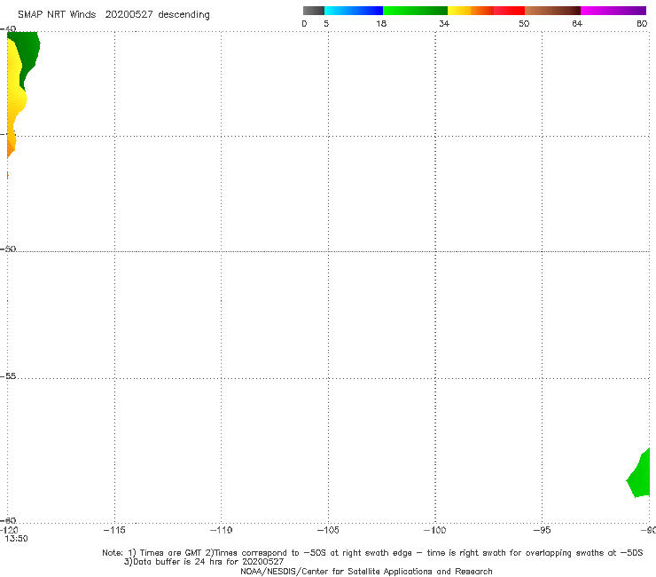Select the green 18-34 segment of color bar
This screenshot has height=577, width=656.
click(415, 11)
